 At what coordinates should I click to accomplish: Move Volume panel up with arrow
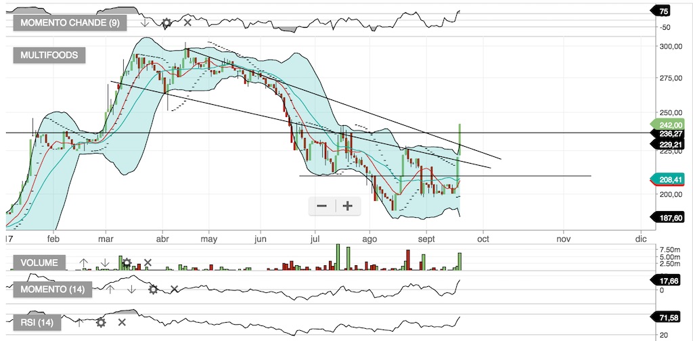[83, 263]
